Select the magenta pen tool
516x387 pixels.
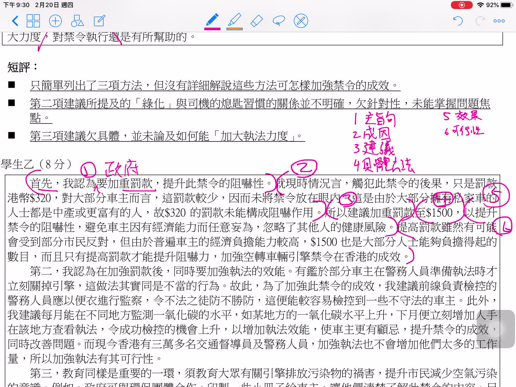point(212,20)
